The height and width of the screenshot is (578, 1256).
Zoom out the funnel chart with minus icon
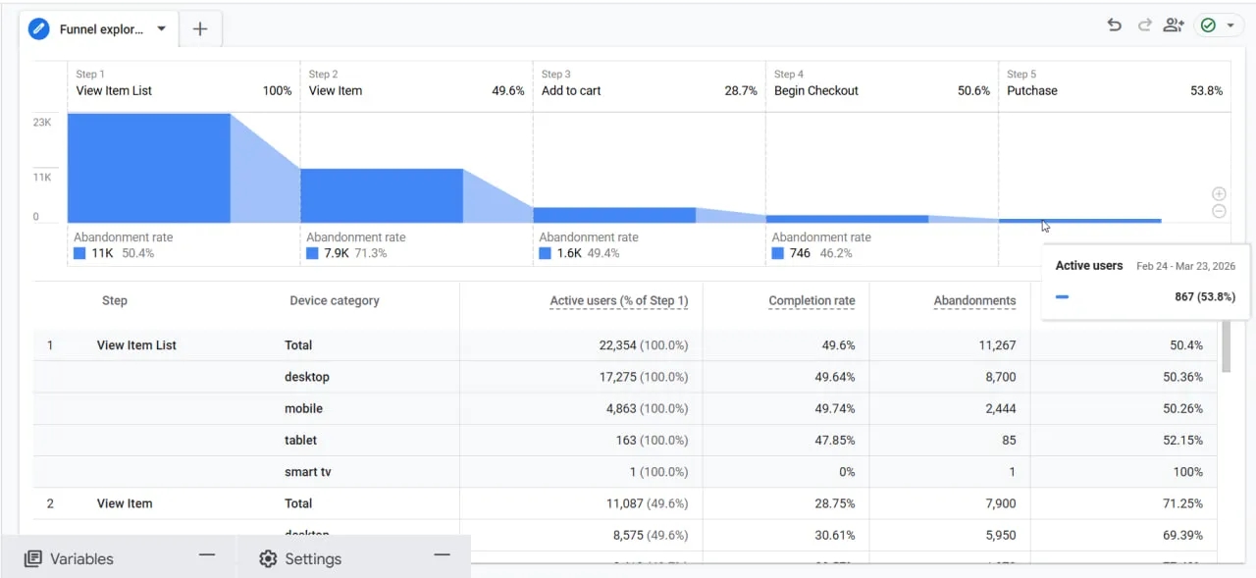(x=1219, y=211)
